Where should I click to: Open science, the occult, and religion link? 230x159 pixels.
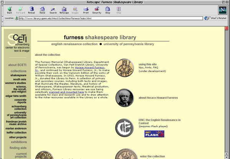(x=19, y=89)
